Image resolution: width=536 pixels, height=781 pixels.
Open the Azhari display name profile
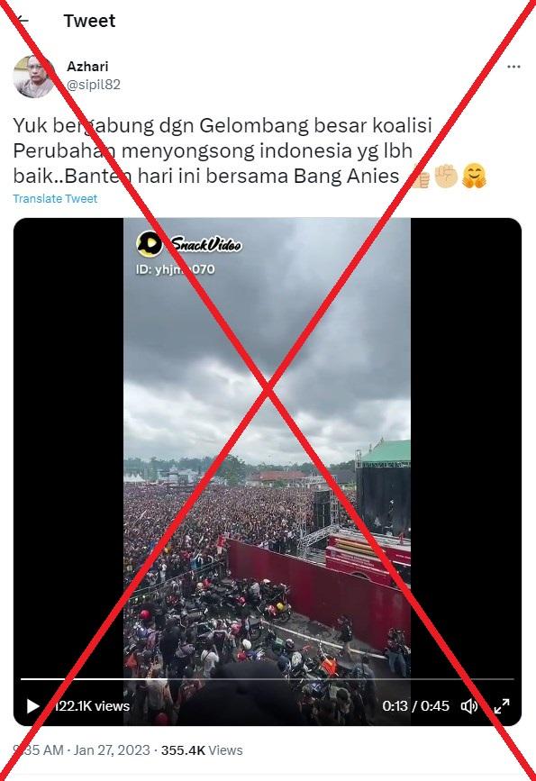point(87,67)
